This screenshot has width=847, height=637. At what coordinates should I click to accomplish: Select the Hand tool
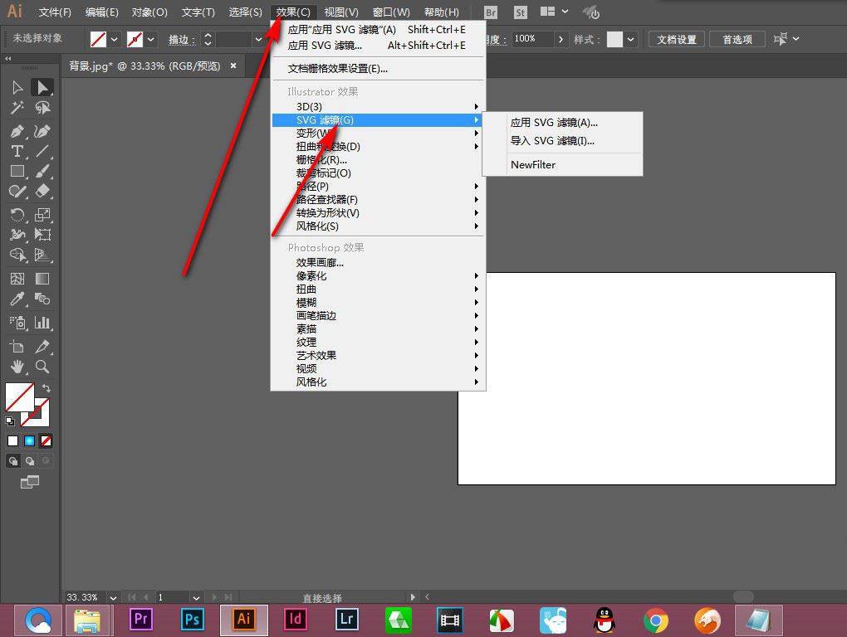click(17, 366)
